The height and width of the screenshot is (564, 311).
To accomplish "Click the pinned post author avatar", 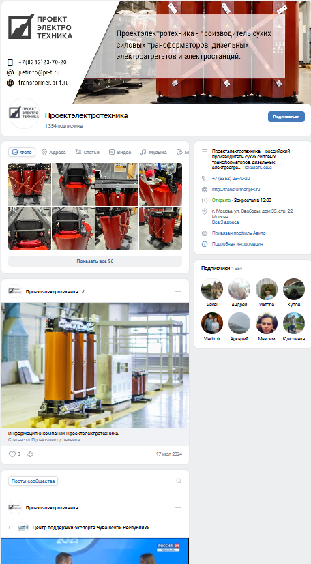I will (15, 291).
